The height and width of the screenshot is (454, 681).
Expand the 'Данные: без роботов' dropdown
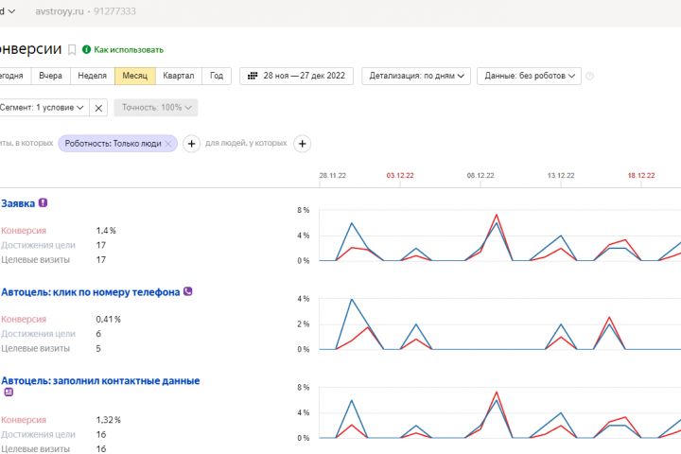pyautogui.click(x=529, y=77)
